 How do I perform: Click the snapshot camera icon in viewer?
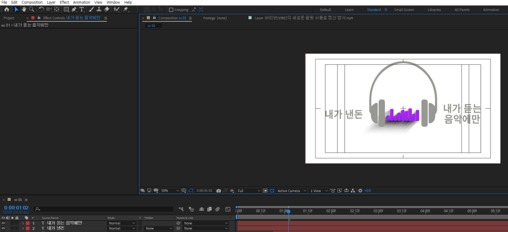click(x=219, y=191)
